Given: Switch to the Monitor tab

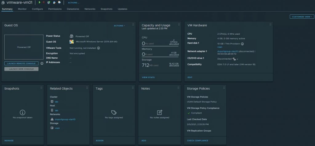Looking at the screenshot, I should click(x=22, y=9).
